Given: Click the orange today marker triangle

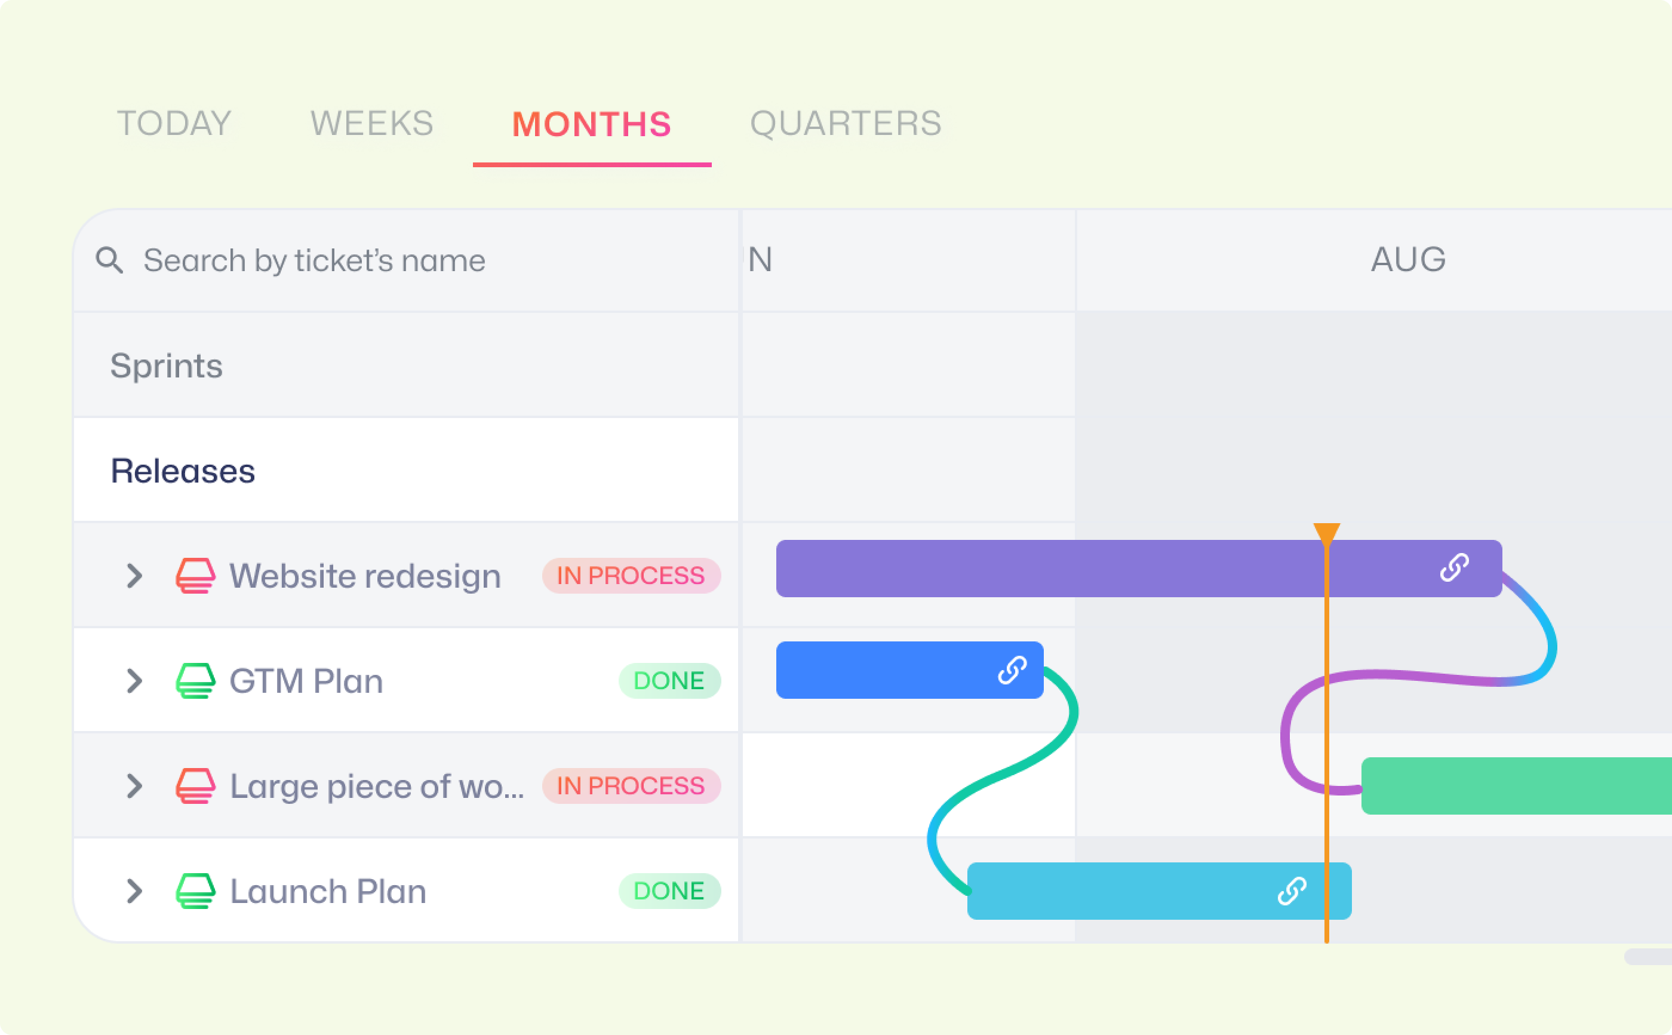Looking at the screenshot, I should point(1326,534).
